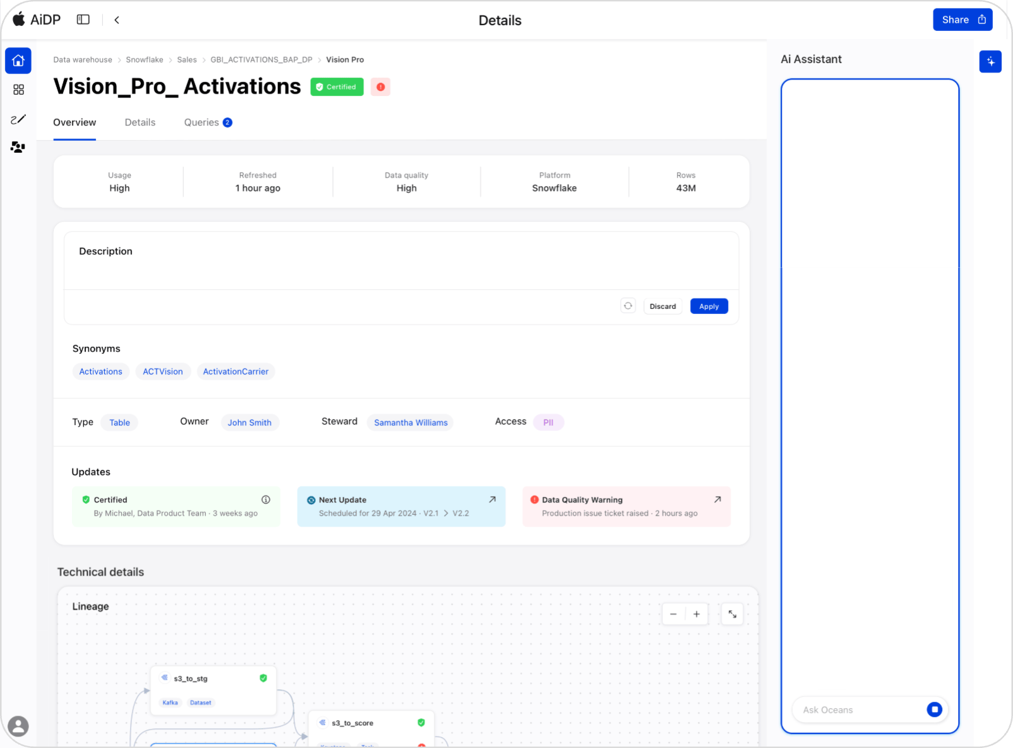This screenshot has height=748, width=1013.
Task: Click green check on s3_to_score node
Action: point(421,722)
